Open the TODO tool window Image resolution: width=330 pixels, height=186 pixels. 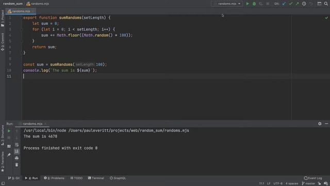(x=76, y=178)
